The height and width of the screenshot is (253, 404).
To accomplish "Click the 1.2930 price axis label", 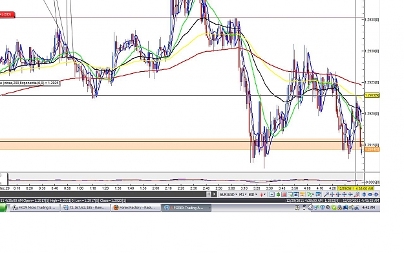I will (x=372, y=51).
